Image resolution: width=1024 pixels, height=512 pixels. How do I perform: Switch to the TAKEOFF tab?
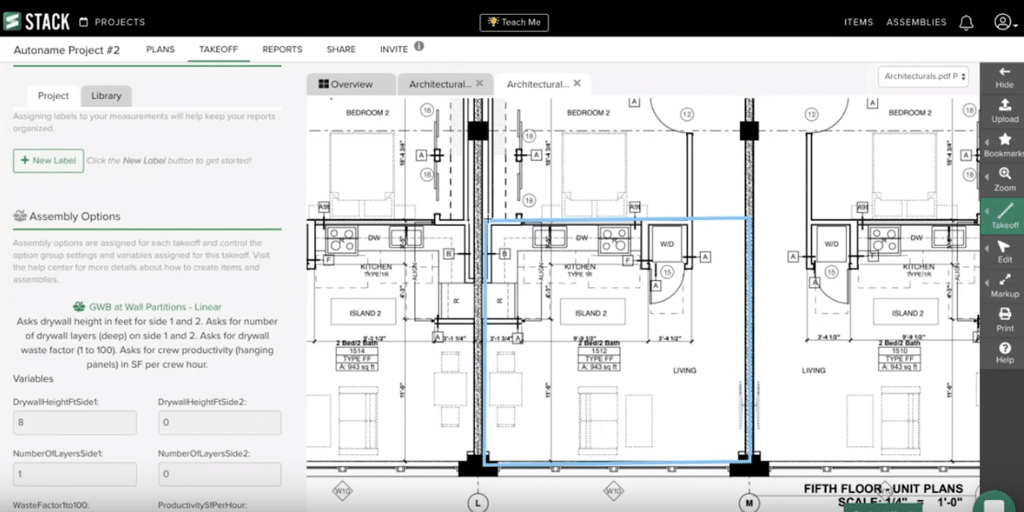(219, 50)
